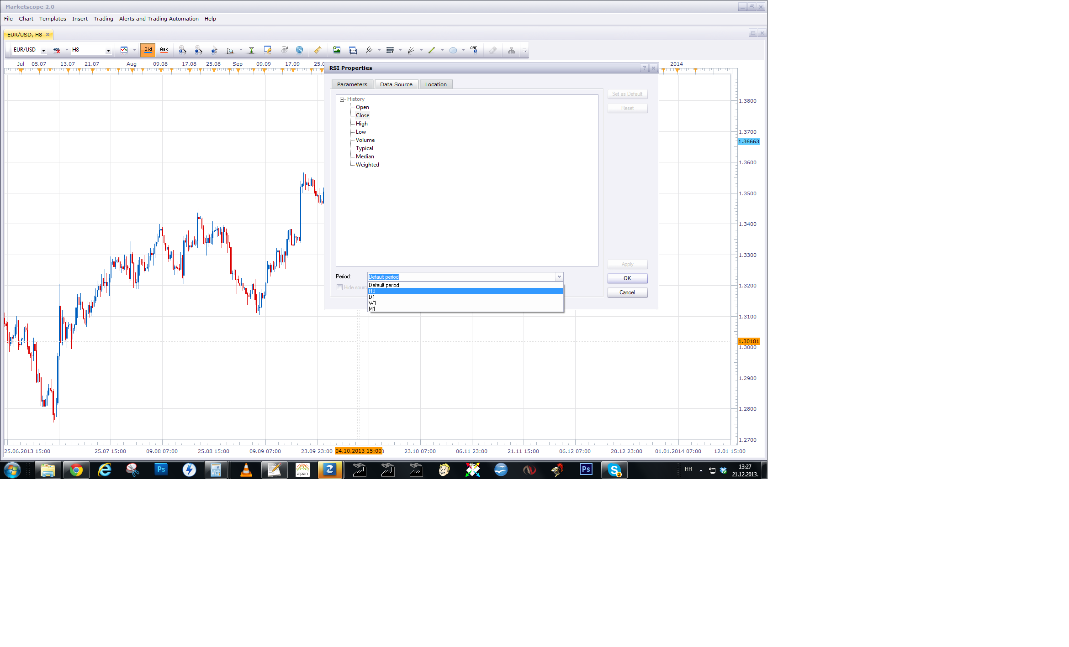Select the yellow ruler measure tool
Screen dimensions: 1069x647
pyautogui.click(x=318, y=50)
